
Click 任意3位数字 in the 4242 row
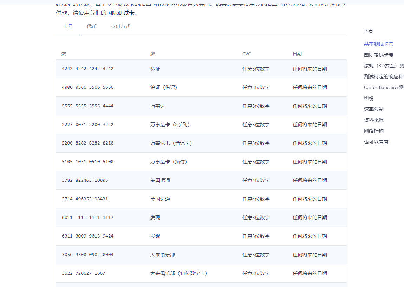point(256,69)
